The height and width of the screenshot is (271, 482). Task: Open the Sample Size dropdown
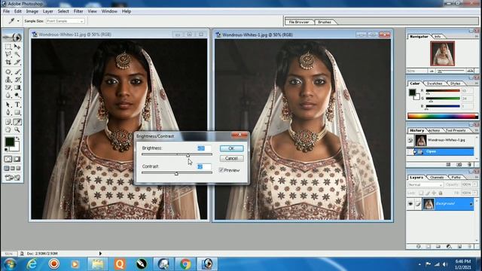pos(66,21)
